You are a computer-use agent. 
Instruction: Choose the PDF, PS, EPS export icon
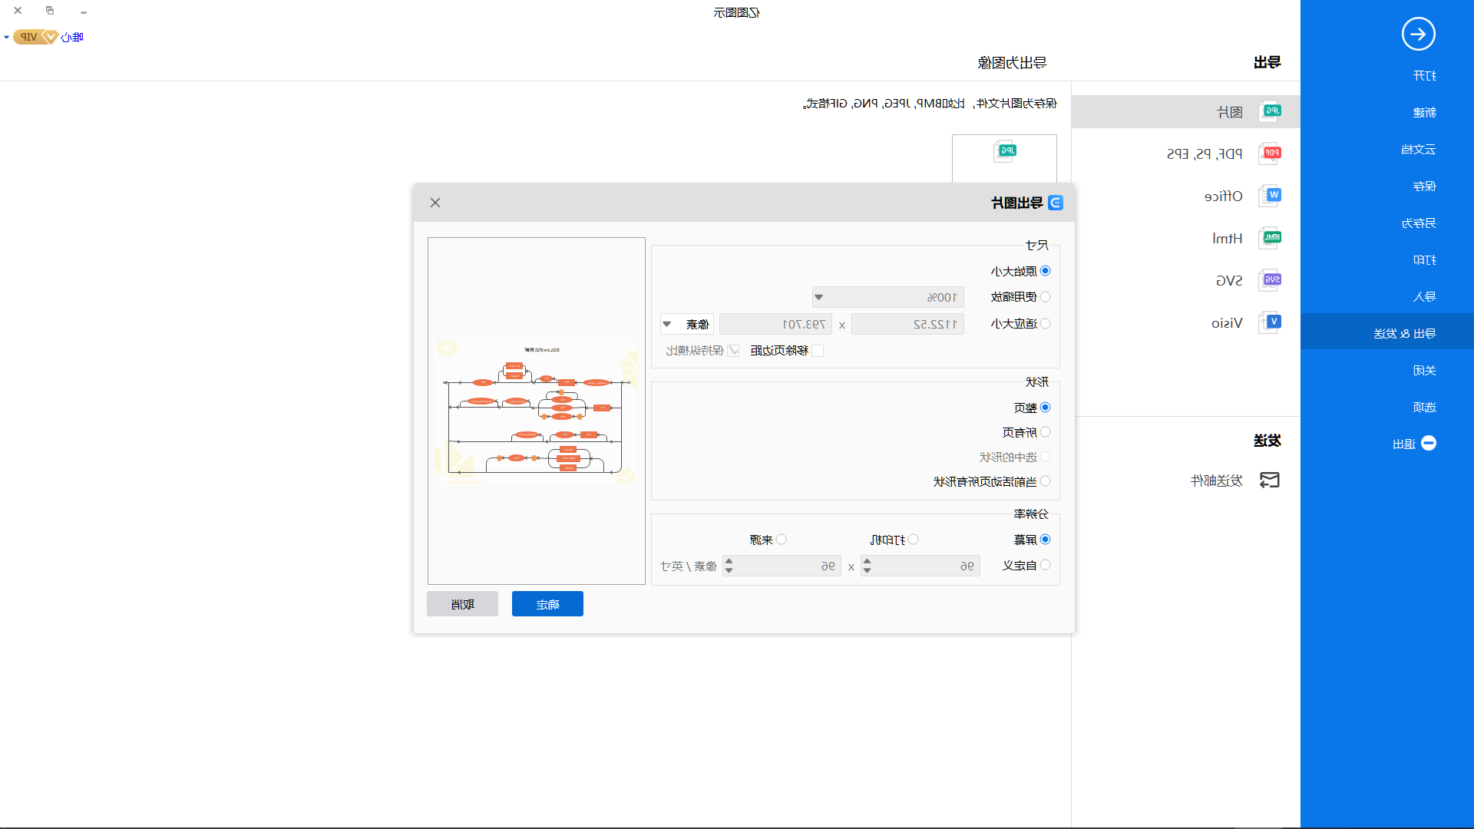point(1271,154)
